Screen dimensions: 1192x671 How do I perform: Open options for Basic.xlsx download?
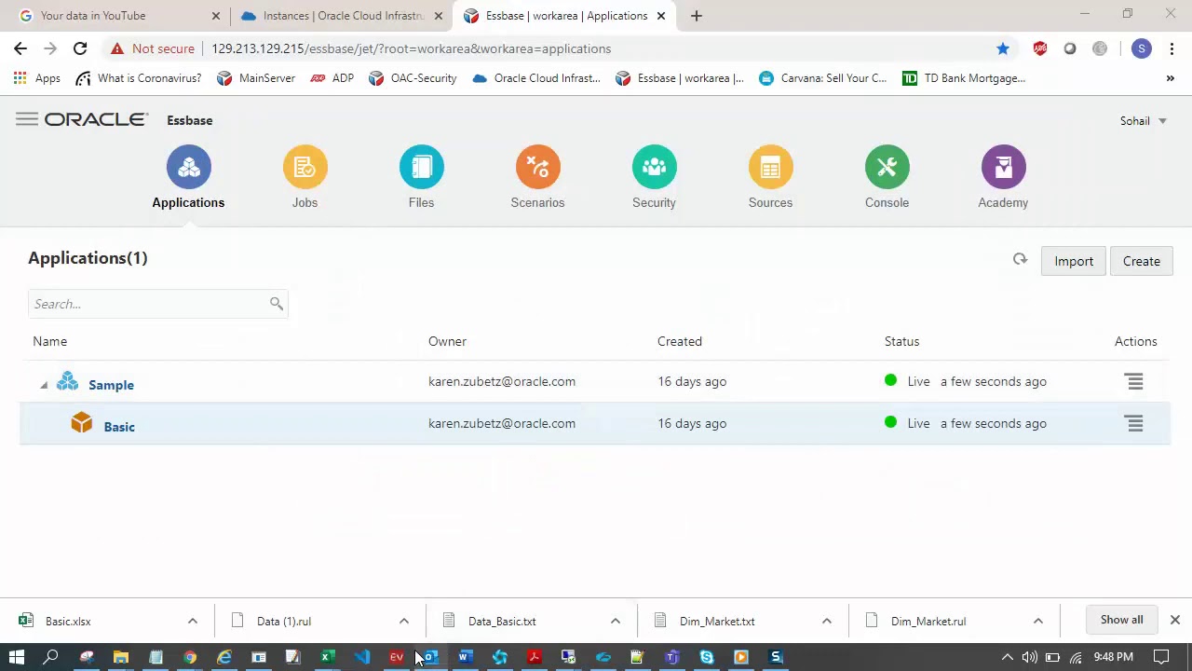(x=193, y=621)
